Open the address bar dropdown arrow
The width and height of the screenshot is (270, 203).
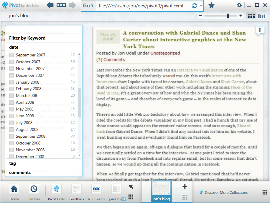[201, 6]
